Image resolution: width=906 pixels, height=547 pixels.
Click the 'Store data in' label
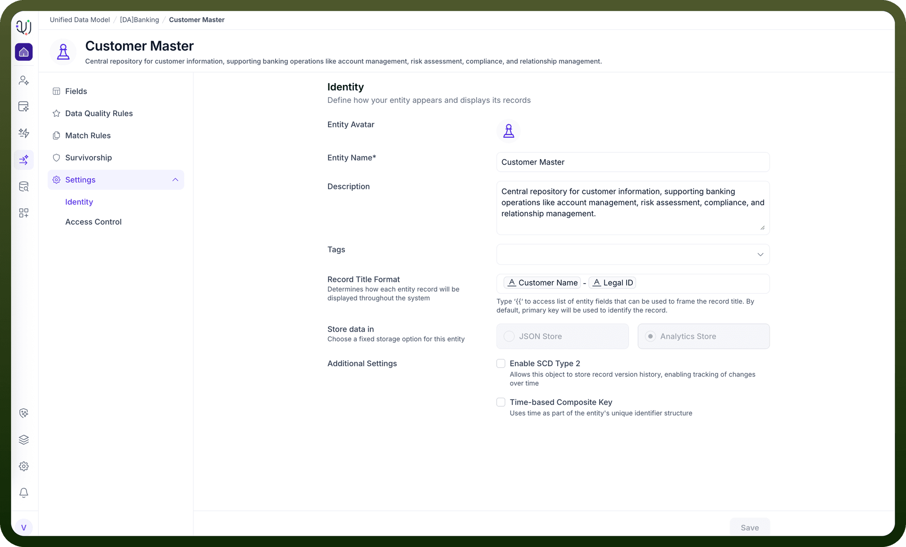351,329
